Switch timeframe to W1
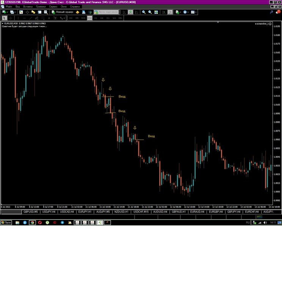 point(114,18)
